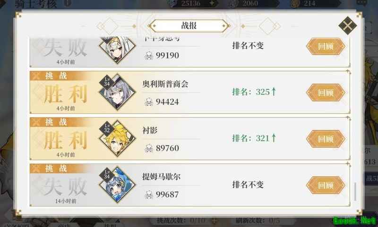
Task: Click the power icon beside 94424
Action: pos(149,102)
